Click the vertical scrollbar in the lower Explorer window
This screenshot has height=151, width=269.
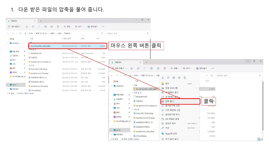pyautogui.click(x=263, y=106)
